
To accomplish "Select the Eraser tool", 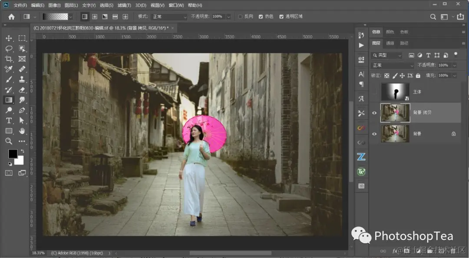I will click(x=22, y=89).
